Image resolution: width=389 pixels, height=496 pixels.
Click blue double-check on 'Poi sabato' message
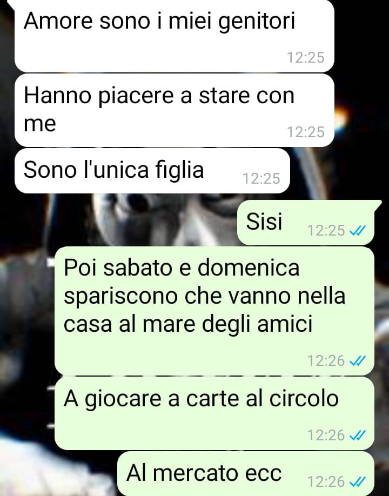357,360
